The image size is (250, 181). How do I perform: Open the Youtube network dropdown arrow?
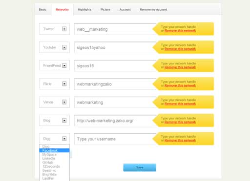pyautogui.click(x=64, y=47)
